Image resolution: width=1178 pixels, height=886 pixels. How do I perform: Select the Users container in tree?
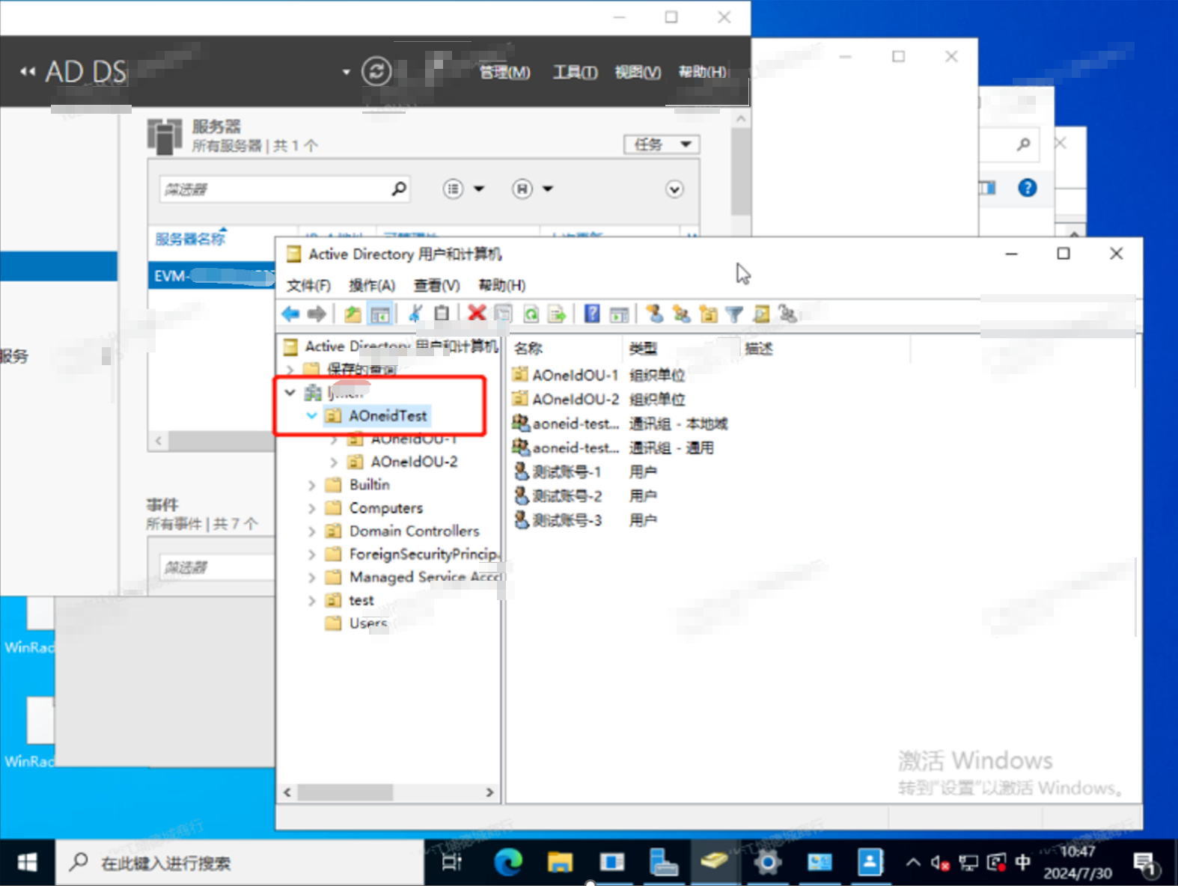pyautogui.click(x=368, y=623)
